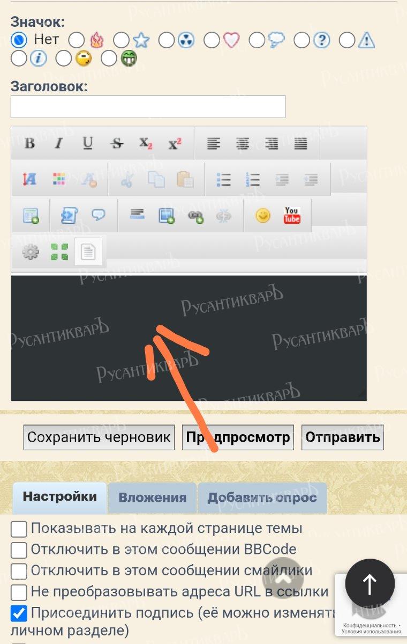Open the emoticon smiley picker

tap(262, 216)
